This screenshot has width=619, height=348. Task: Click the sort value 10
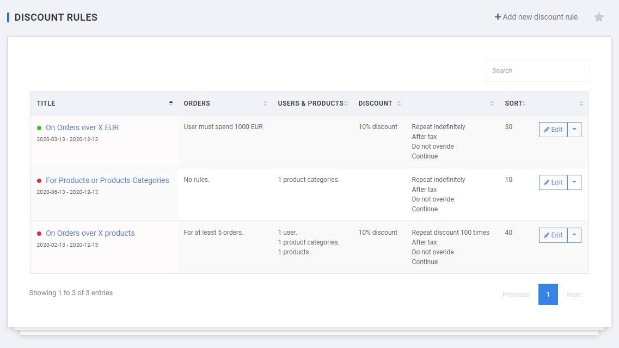508,180
